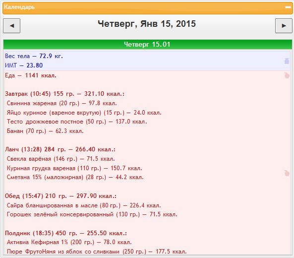Select the Свинина жареная food item
Screen dimensions: 294x258
[62, 103]
